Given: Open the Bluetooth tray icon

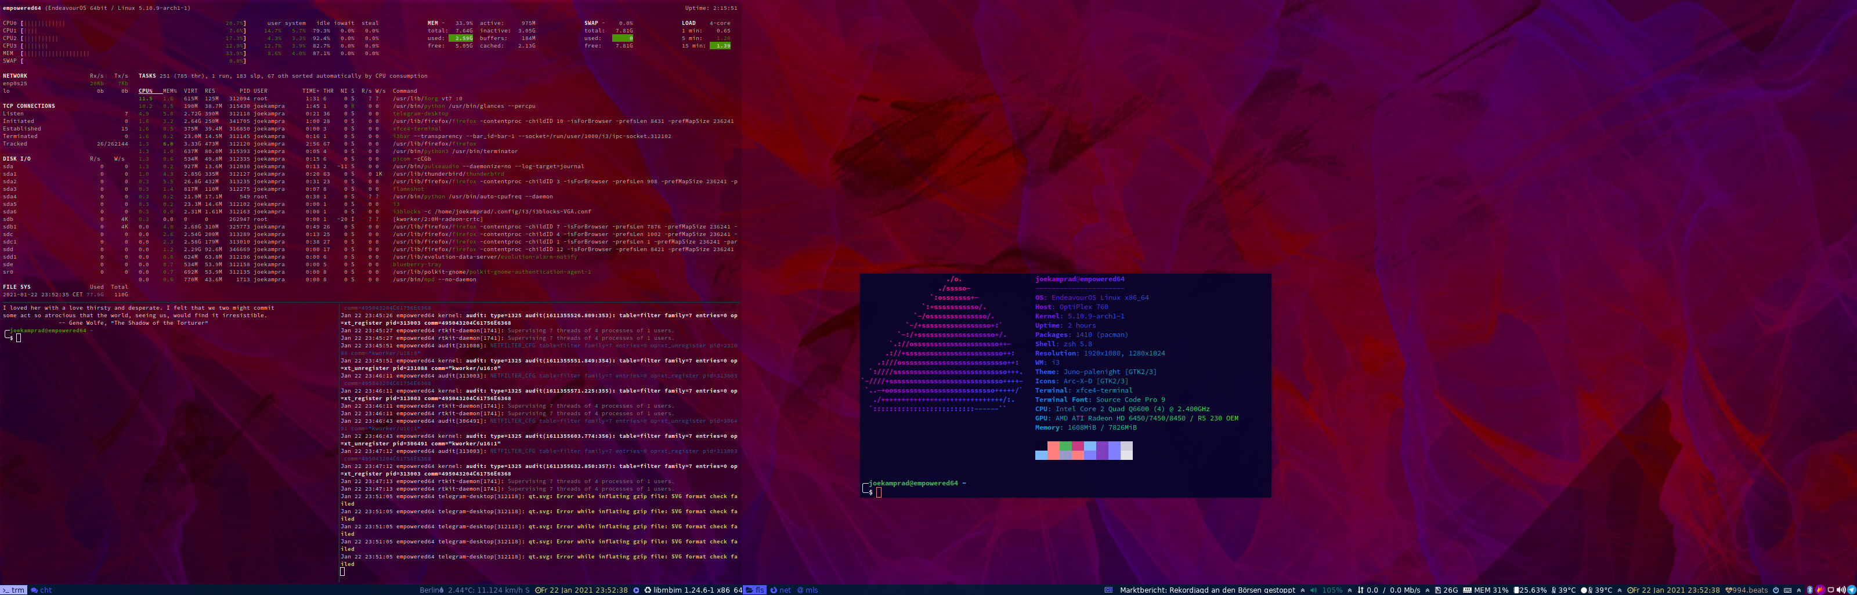Looking at the screenshot, I should 1810,590.
